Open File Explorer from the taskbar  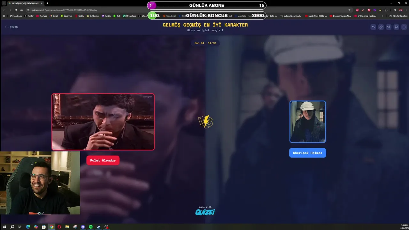tap(67, 227)
